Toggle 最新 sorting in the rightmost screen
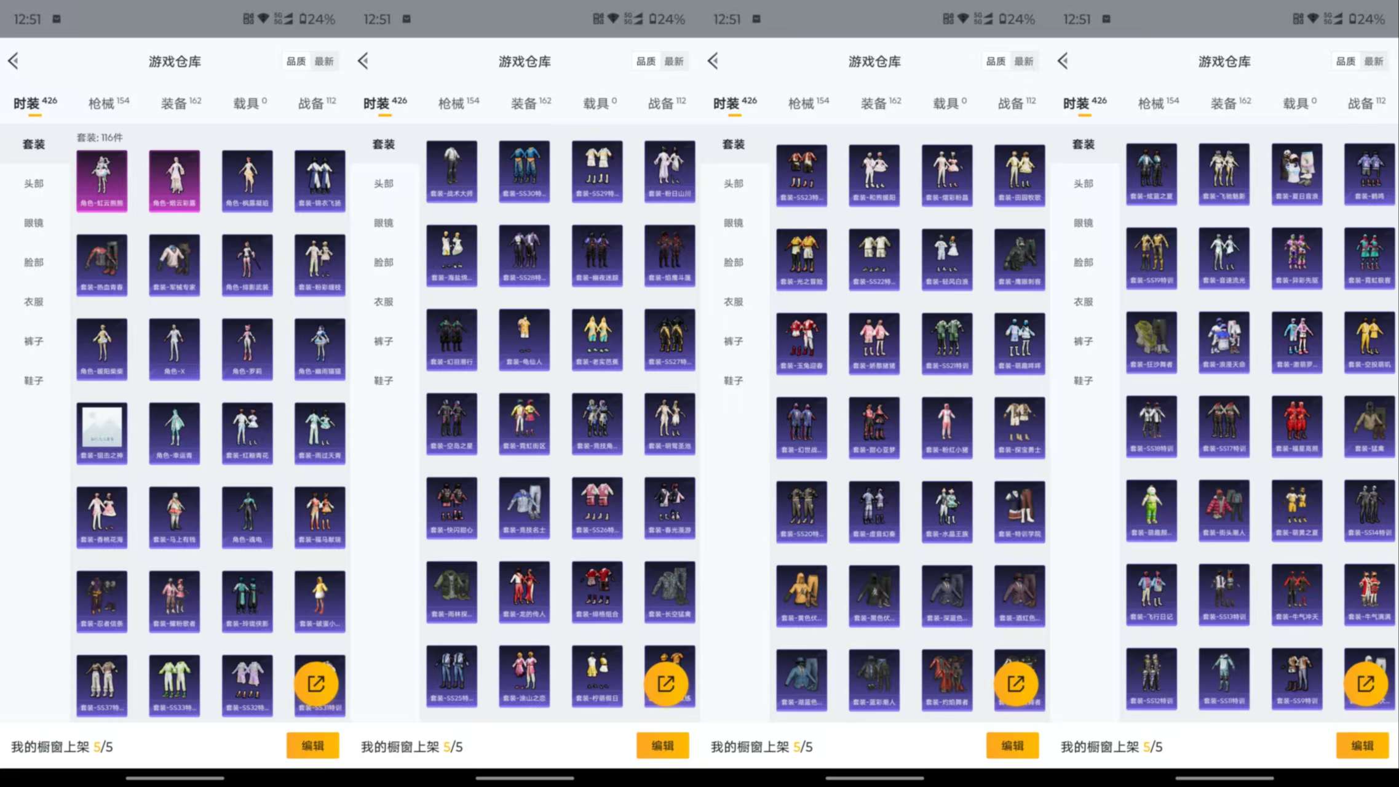This screenshot has width=1399, height=787. 1373,62
